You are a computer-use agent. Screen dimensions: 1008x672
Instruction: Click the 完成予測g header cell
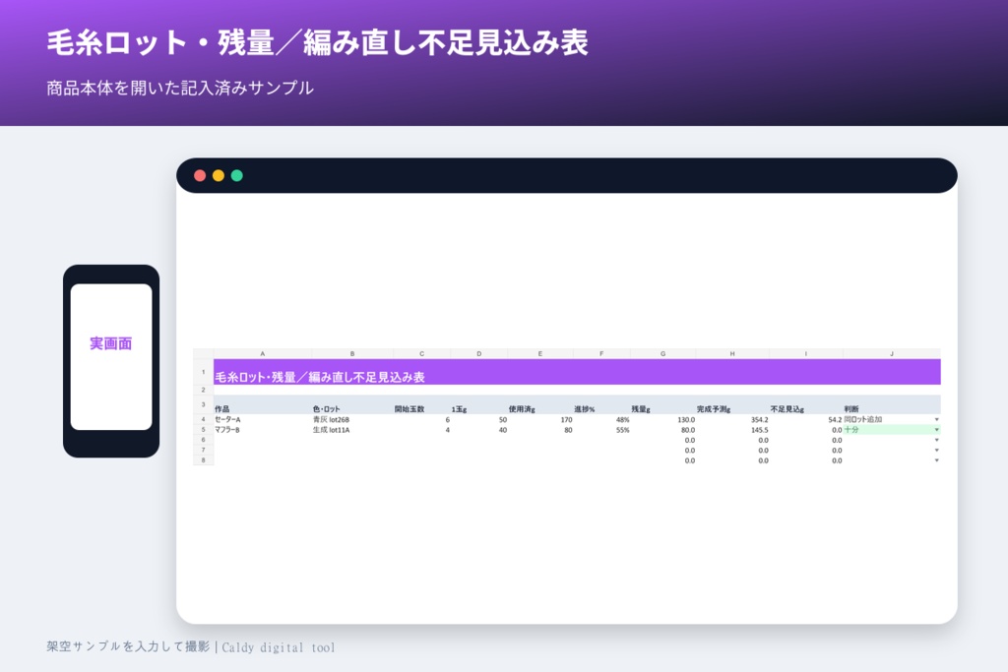click(x=732, y=404)
